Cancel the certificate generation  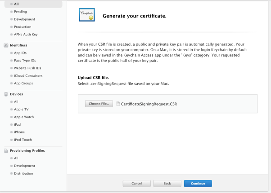click(136, 184)
